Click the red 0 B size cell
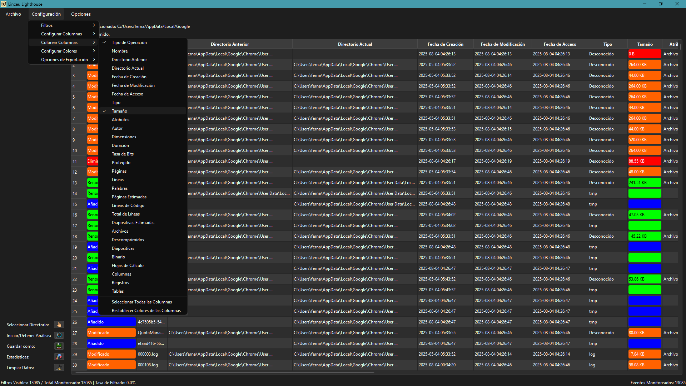 (645, 54)
